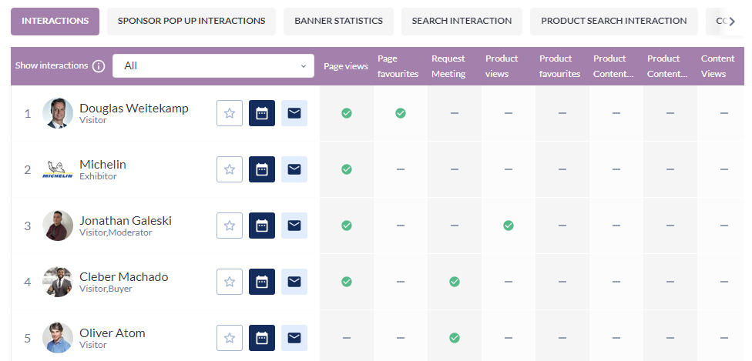Screen dimensions: 752x361
Task: Select the Product Search Interaction tab
Action: click(613, 21)
